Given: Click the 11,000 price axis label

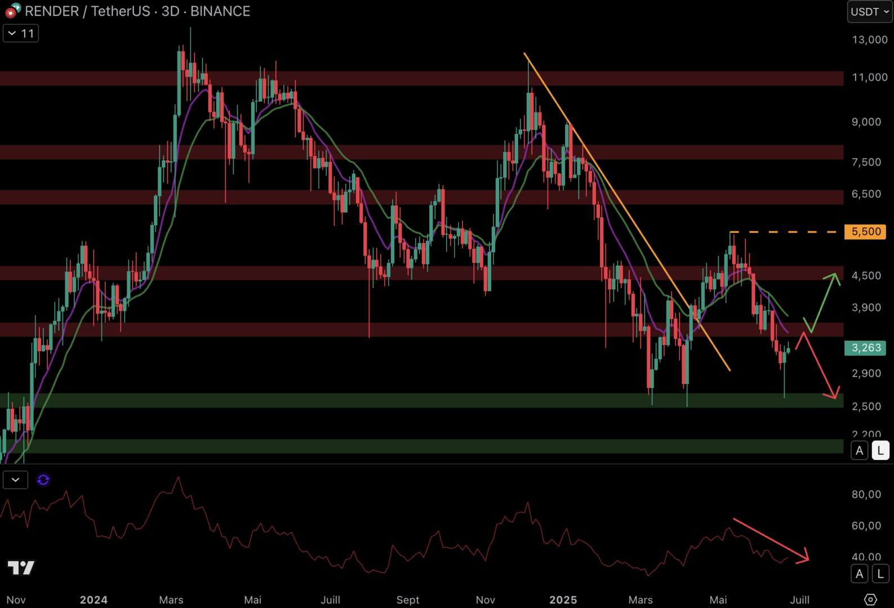Looking at the screenshot, I should (869, 77).
